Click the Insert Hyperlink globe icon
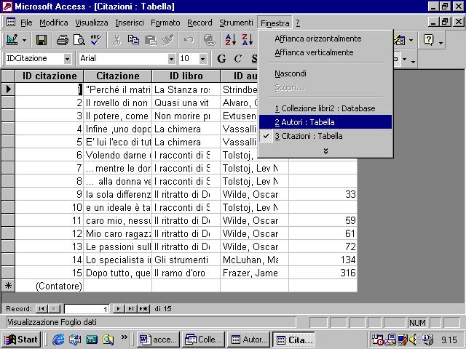The width and height of the screenshot is (466, 349). coord(209,40)
